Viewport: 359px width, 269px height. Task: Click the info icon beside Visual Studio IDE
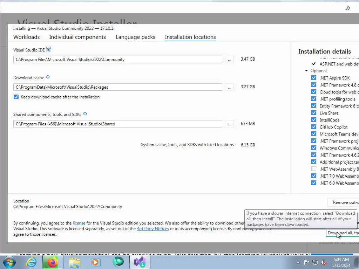(x=48, y=49)
